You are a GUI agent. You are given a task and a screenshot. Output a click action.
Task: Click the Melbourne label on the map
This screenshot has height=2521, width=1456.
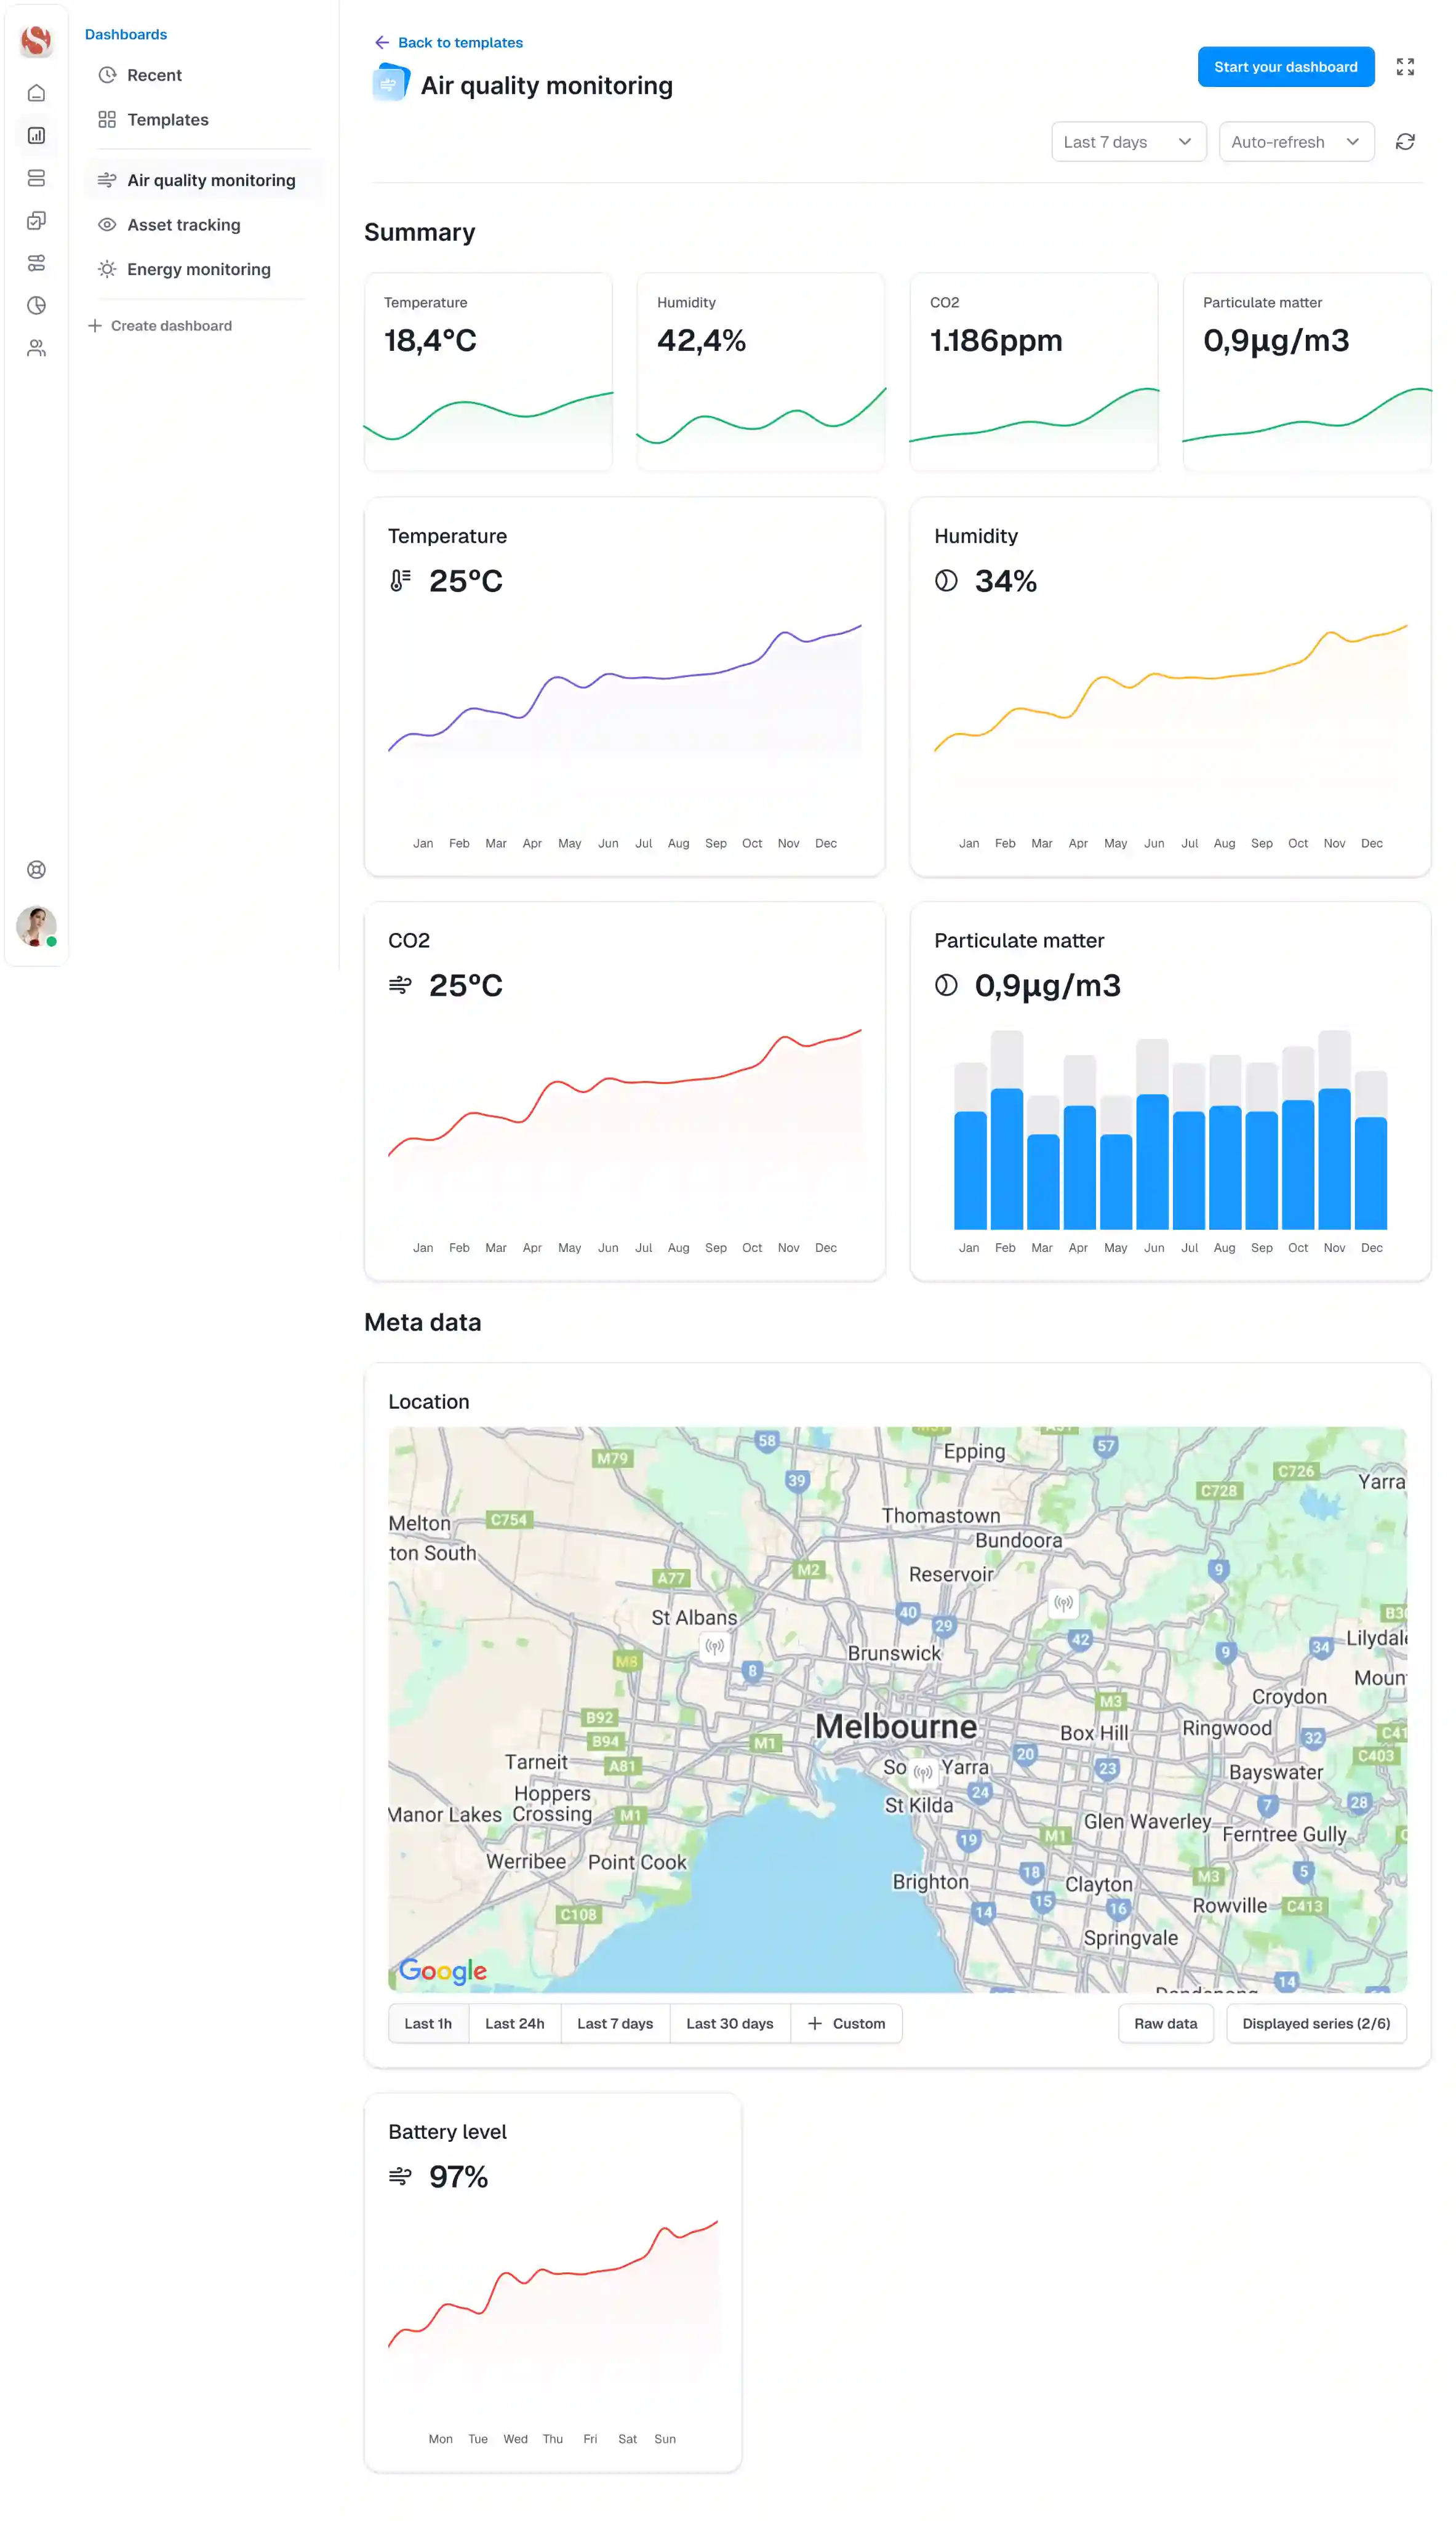click(x=895, y=1726)
